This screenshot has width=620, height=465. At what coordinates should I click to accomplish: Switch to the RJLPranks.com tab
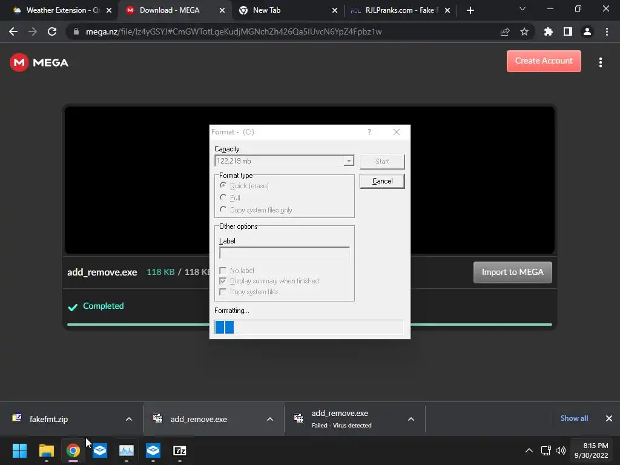pyautogui.click(x=400, y=10)
